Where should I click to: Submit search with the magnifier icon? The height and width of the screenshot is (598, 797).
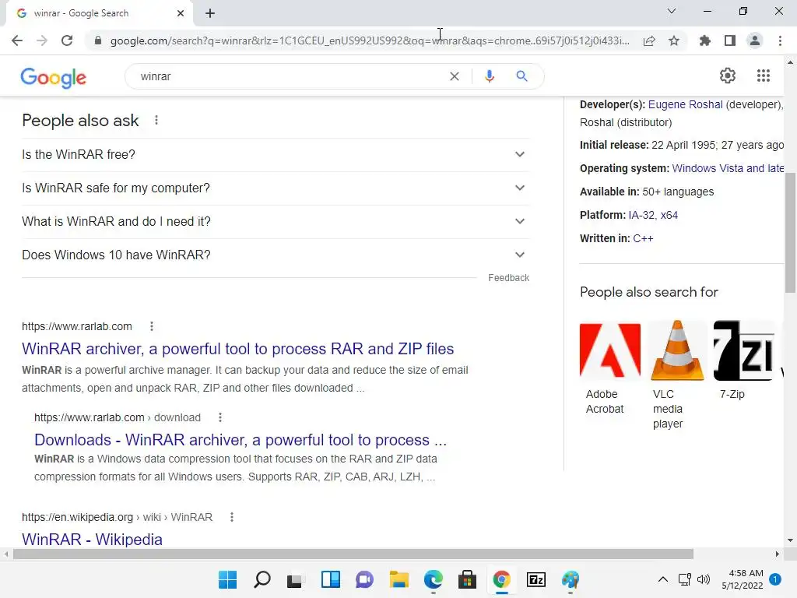[521, 76]
